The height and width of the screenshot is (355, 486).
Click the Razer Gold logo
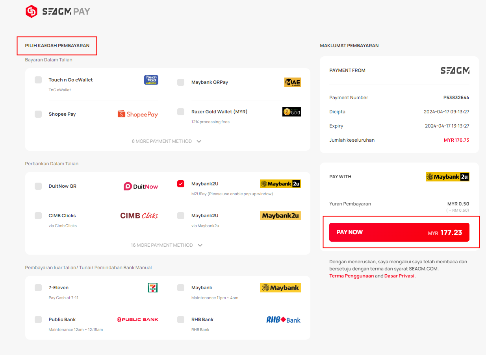(x=291, y=112)
